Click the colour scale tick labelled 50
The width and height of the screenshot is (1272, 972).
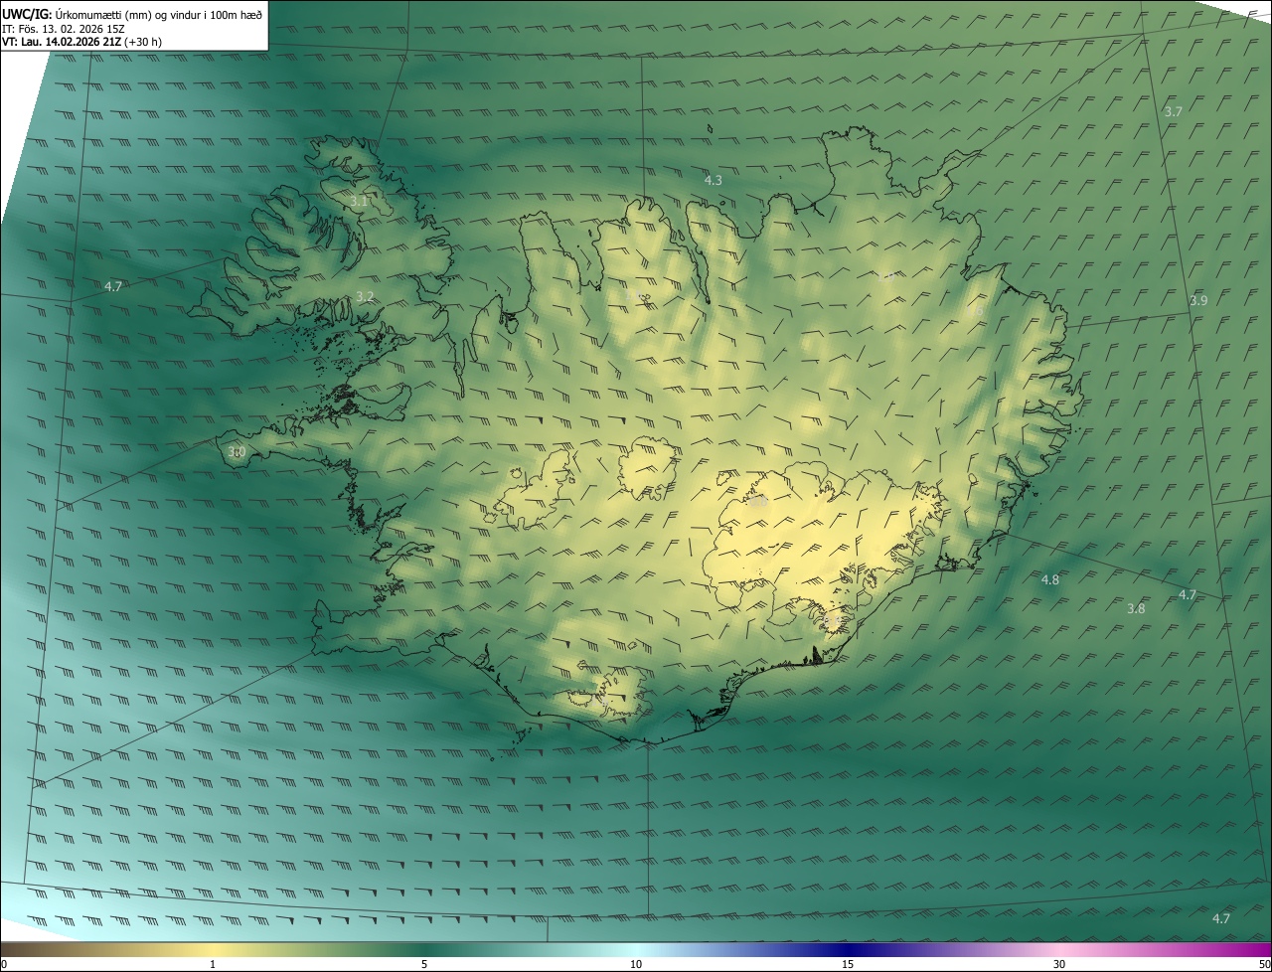pos(1264,964)
